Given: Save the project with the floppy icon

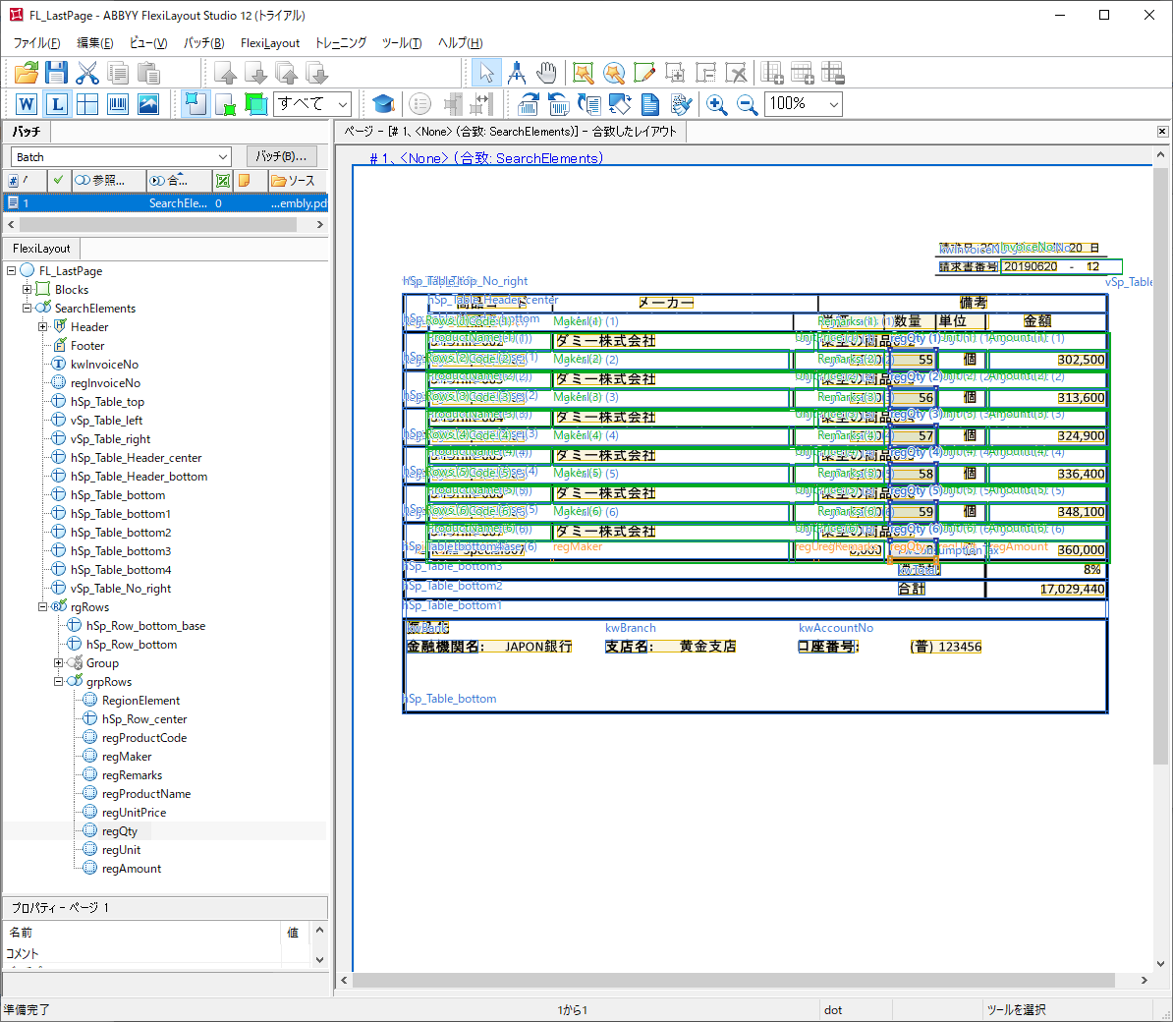Looking at the screenshot, I should click(x=56, y=73).
